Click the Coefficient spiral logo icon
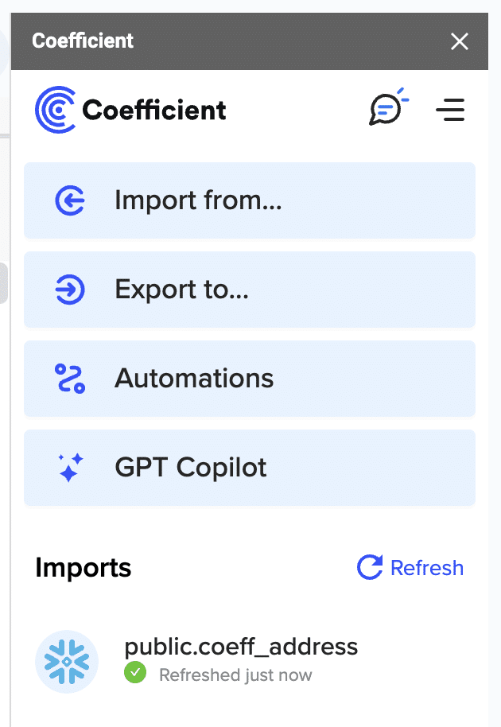 [x=55, y=110]
